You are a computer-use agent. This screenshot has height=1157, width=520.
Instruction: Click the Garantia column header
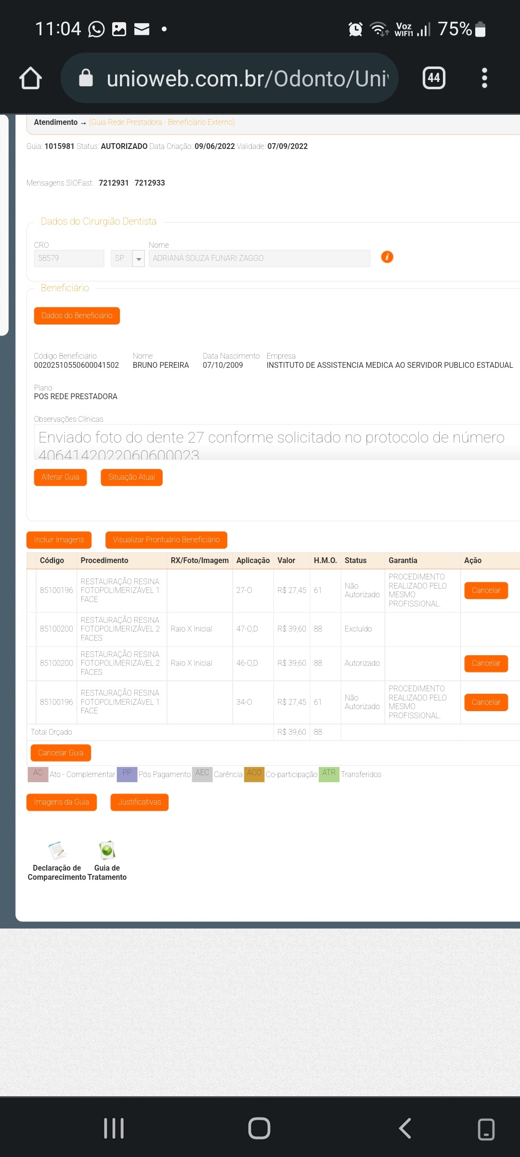403,561
